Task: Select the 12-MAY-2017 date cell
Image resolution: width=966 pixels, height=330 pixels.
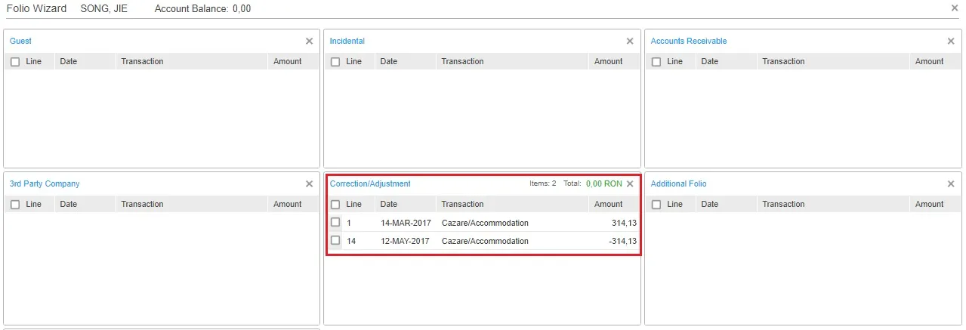Action: [405, 242]
